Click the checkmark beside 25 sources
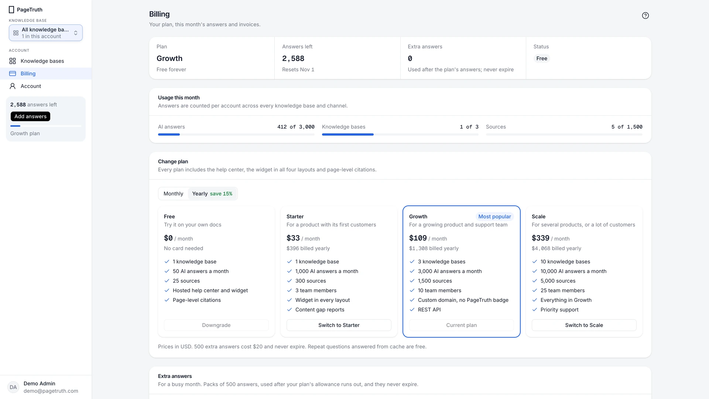 click(167, 281)
